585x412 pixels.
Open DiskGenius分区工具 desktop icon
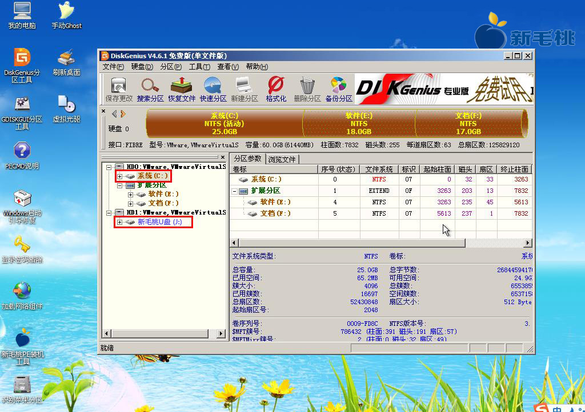coord(22,65)
